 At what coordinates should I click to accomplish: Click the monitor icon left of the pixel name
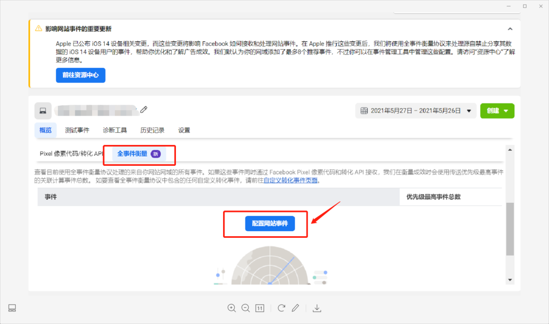(x=43, y=111)
